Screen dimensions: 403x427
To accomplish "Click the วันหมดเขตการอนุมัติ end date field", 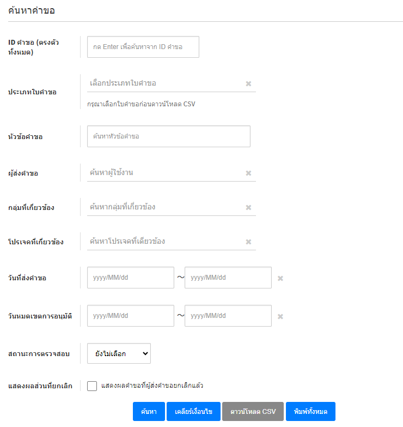I will (228, 316).
